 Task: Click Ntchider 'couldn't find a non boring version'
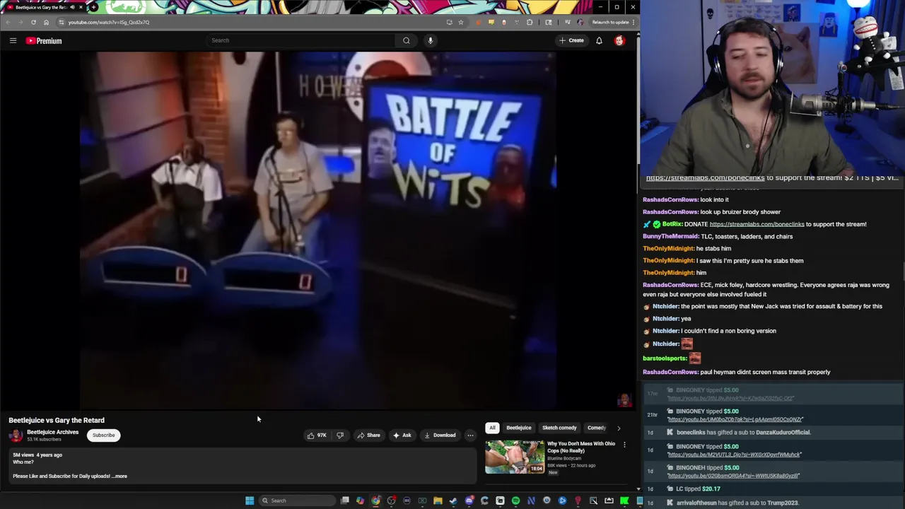tap(711, 331)
